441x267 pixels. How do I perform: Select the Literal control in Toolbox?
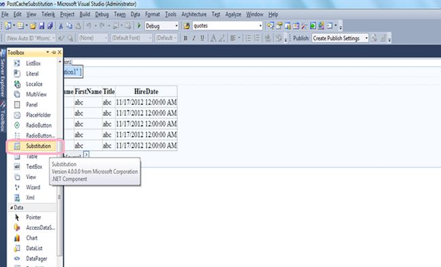click(x=32, y=74)
